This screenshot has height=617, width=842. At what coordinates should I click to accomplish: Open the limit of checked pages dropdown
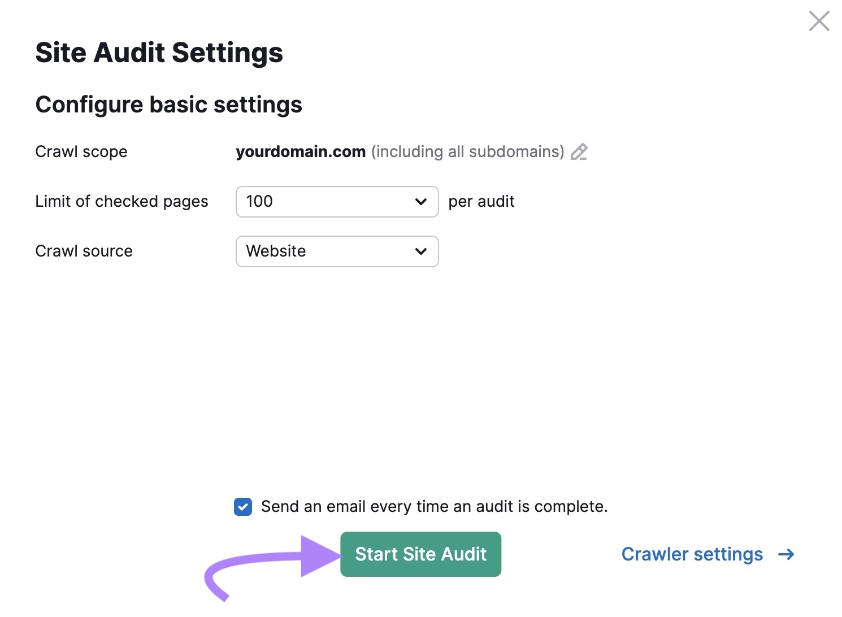coord(337,201)
